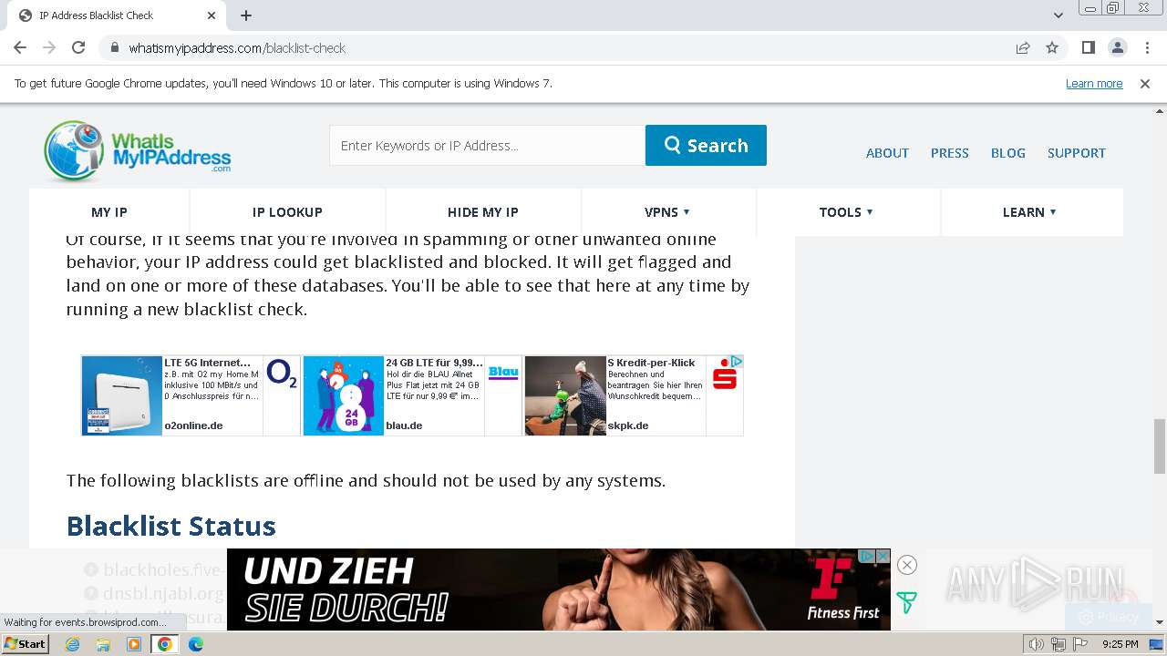The width and height of the screenshot is (1167, 656).
Task: Open Action Center flag in tray
Action: (x=1080, y=644)
